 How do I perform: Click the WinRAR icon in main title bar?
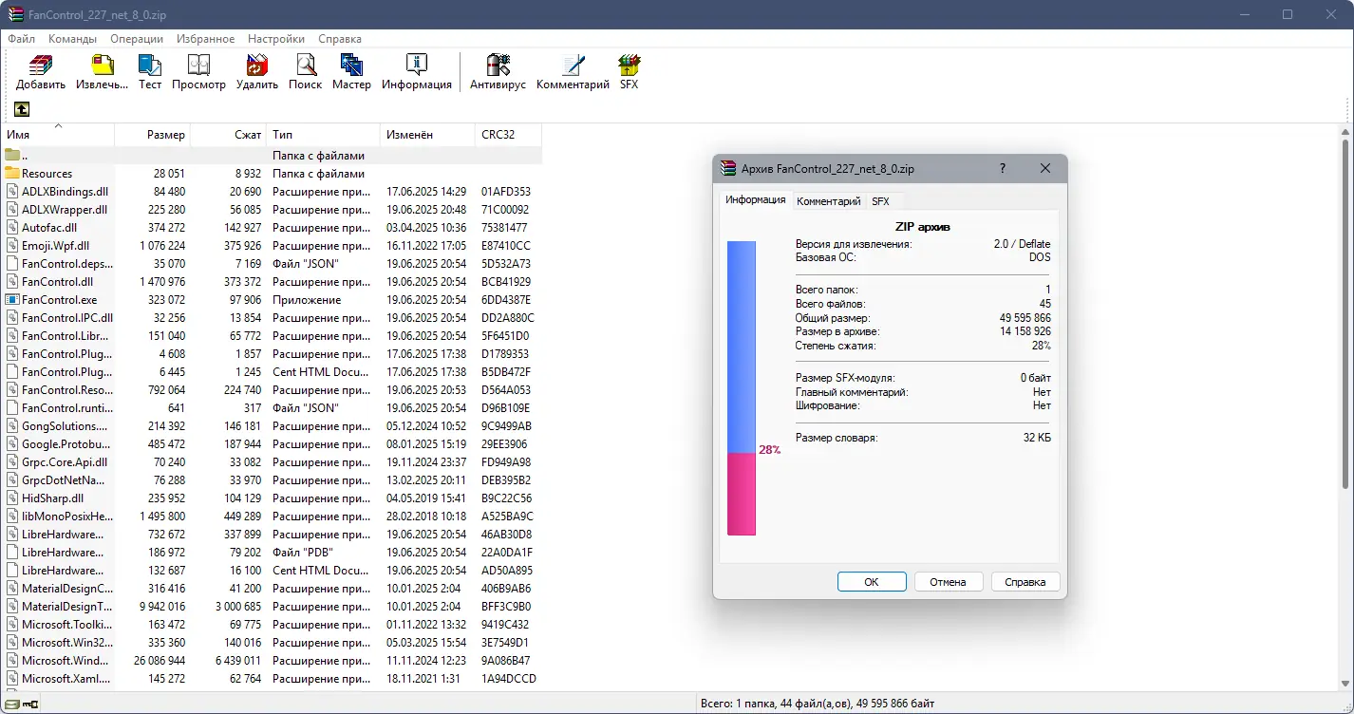point(15,14)
